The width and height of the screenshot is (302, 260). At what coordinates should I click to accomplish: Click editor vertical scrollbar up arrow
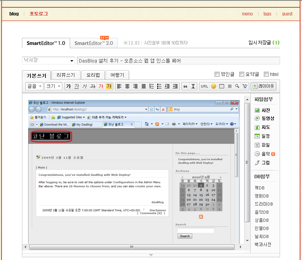click(x=247, y=100)
